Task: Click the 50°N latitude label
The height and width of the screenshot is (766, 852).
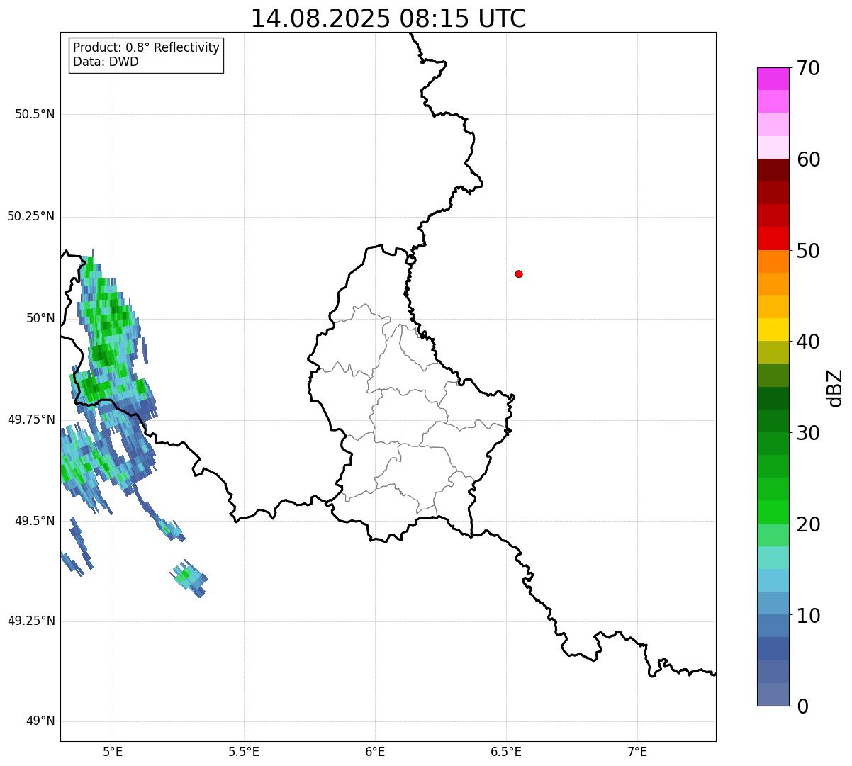Action: [x=40, y=318]
